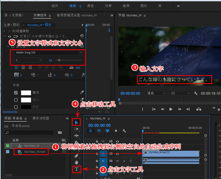Toggle V3 track output eye
The image size is (221, 179).
tap(117, 141)
